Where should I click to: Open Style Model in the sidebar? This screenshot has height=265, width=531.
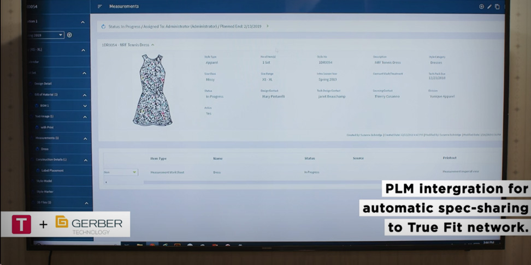(44, 181)
